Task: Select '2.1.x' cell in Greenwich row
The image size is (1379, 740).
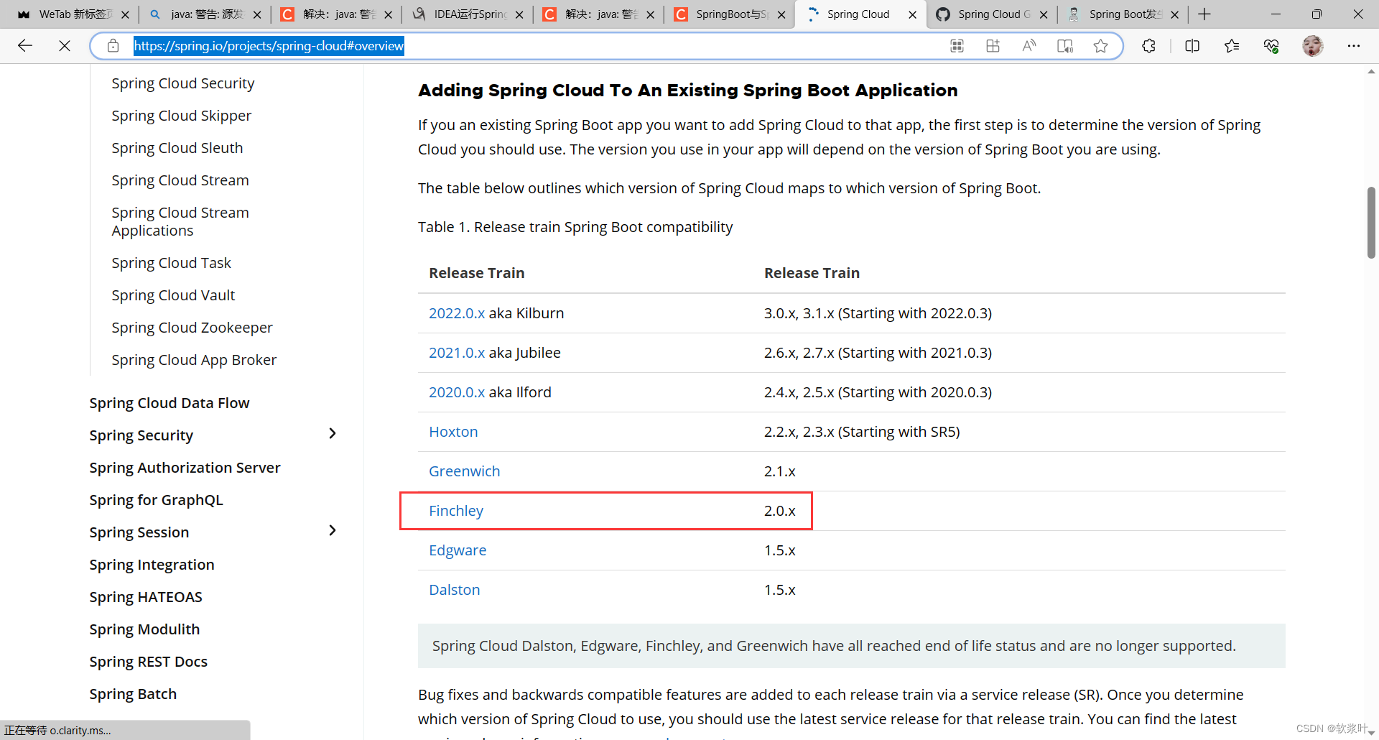Action: (780, 471)
